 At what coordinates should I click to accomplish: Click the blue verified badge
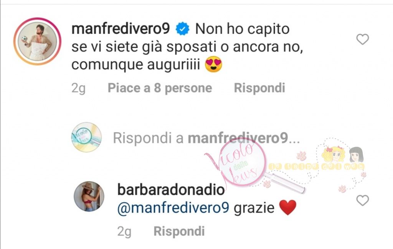pos(182,29)
